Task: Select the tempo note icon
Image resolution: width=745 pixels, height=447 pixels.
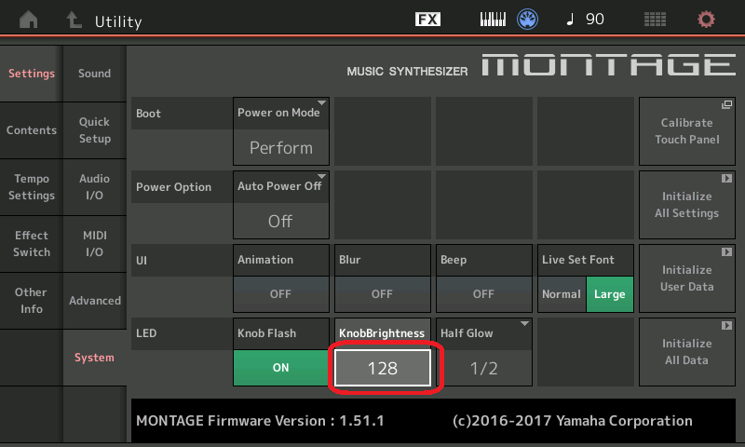Action: click(x=570, y=20)
